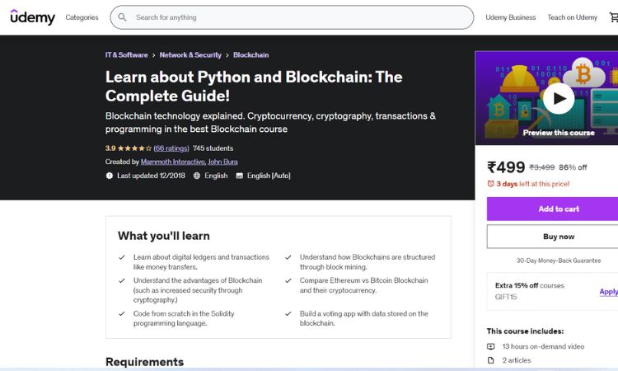618x371 pixels.
Task: Open the Categories menu
Action: pyautogui.click(x=82, y=17)
